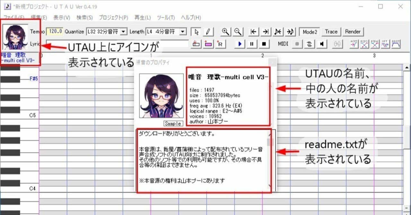
Task: Jump to the project start
Action: pyautogui.click(x=253, y=31)
